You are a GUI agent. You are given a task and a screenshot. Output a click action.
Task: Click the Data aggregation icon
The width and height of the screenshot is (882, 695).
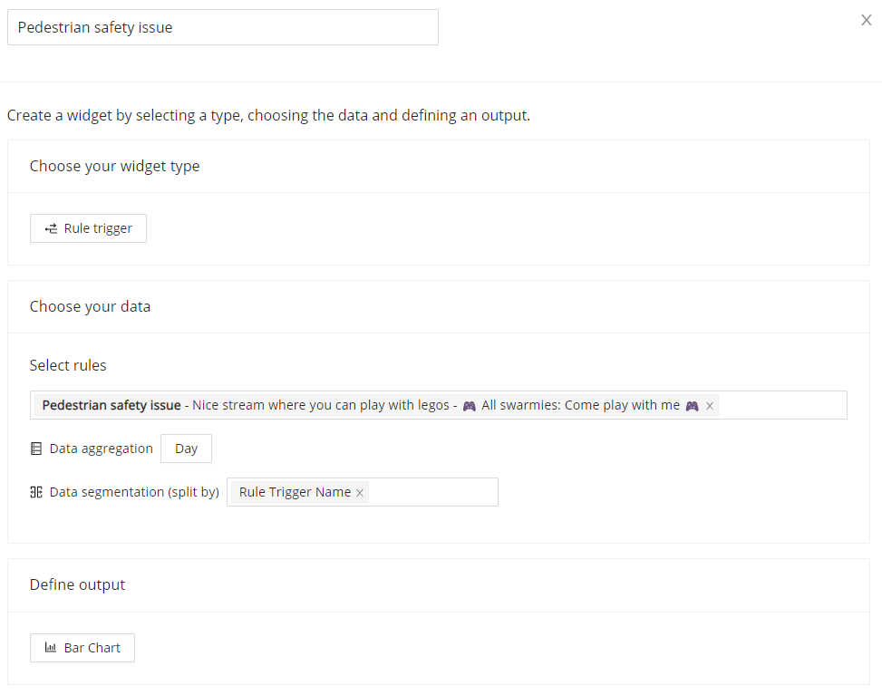click(x=36, y=449)
